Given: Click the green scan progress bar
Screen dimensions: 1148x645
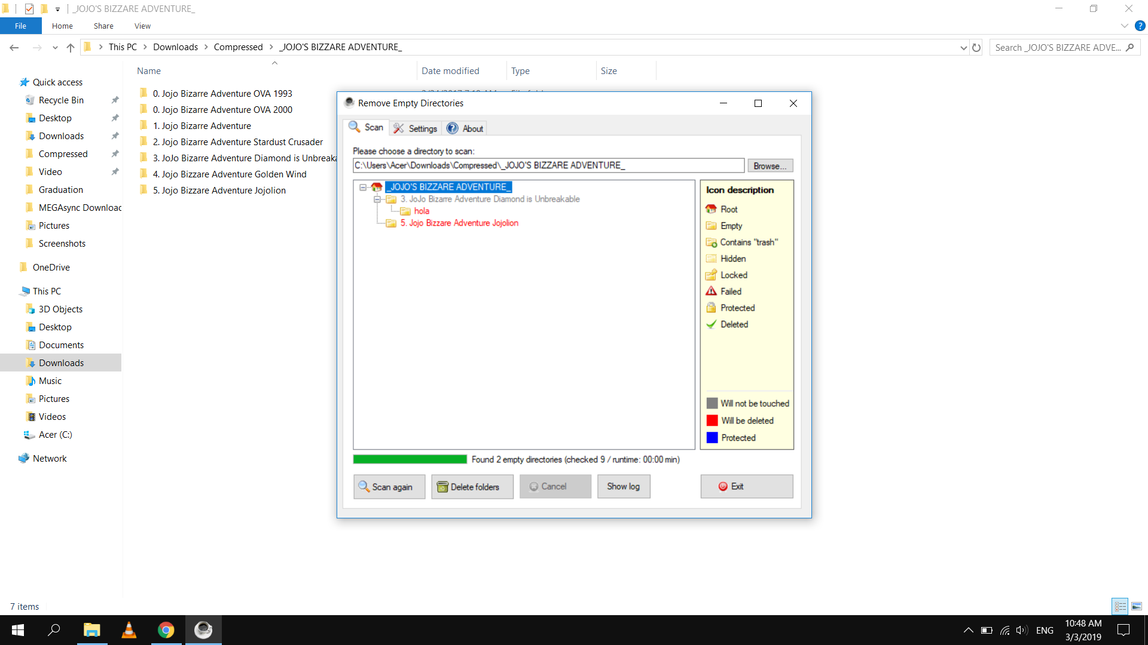Looking at the screenshot, I should [x=410, y=459].
